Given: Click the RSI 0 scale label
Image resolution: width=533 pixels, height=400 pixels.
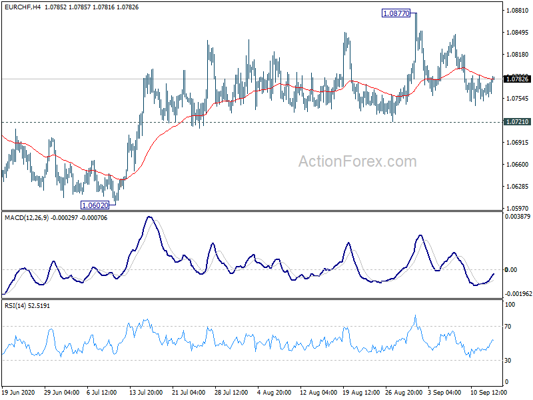Looking at the screenshot, I should click(x=506, y=382).
